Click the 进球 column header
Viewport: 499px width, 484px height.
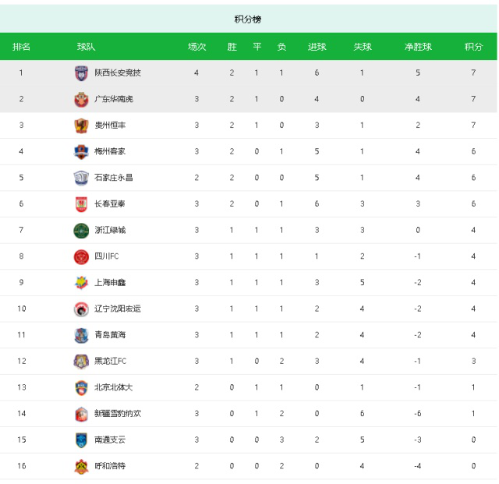[317, 47]
